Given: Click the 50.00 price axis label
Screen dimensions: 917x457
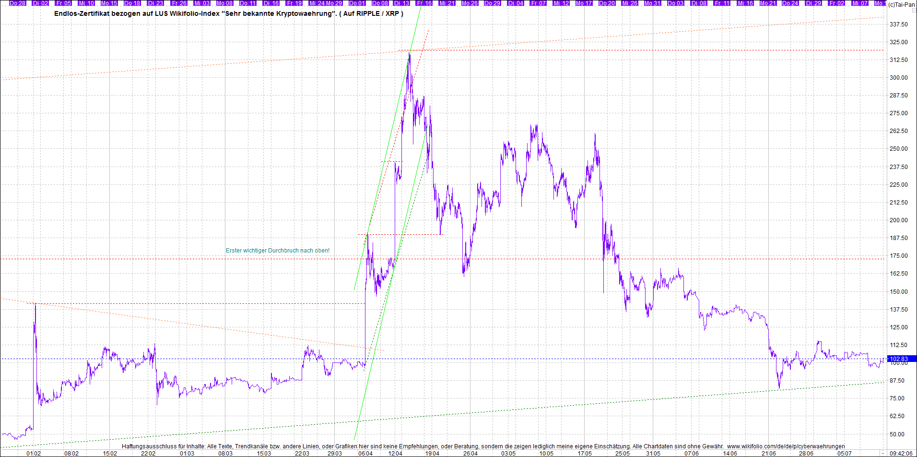Looking at the screenshot, I should point(899,434).
